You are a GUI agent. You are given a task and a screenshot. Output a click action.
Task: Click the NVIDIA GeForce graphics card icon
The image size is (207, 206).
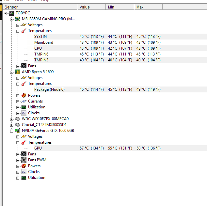pos(18,131)
